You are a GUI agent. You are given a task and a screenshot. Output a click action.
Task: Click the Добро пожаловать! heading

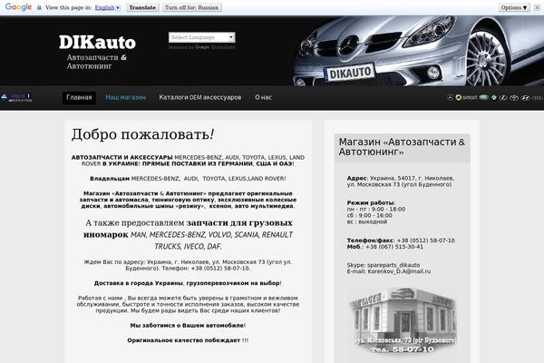pyautogui.click(x=142, y=134)
